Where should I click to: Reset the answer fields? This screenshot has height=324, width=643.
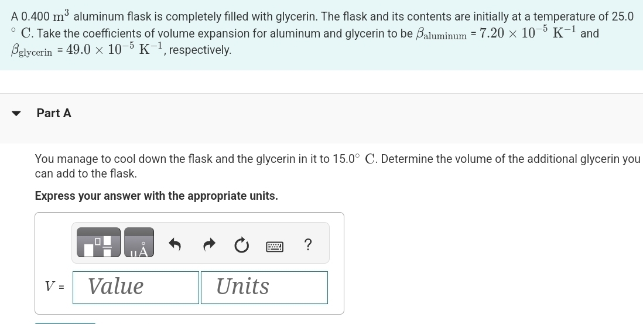pos(241,244)
